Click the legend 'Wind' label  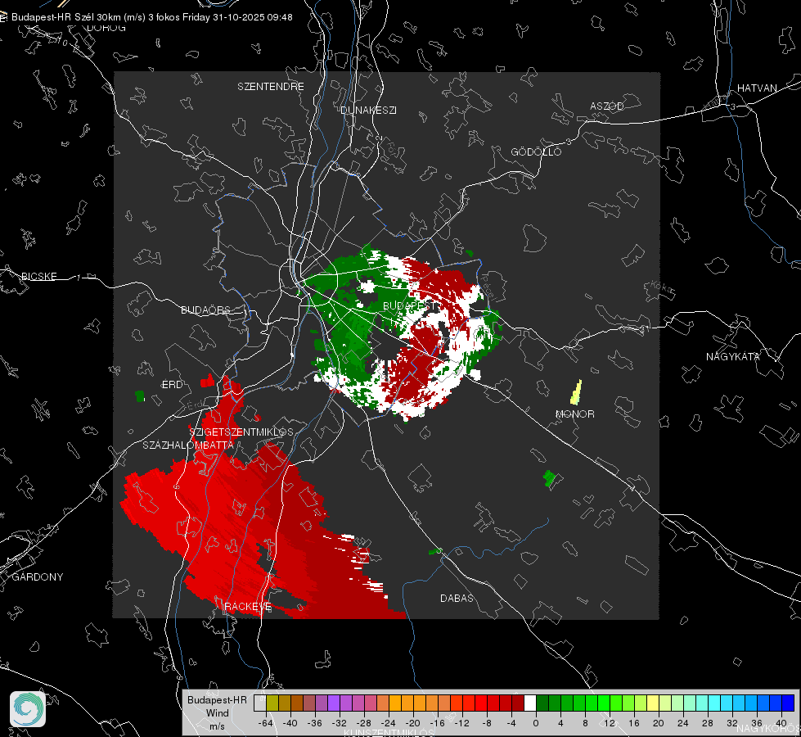tap(217, 713)
